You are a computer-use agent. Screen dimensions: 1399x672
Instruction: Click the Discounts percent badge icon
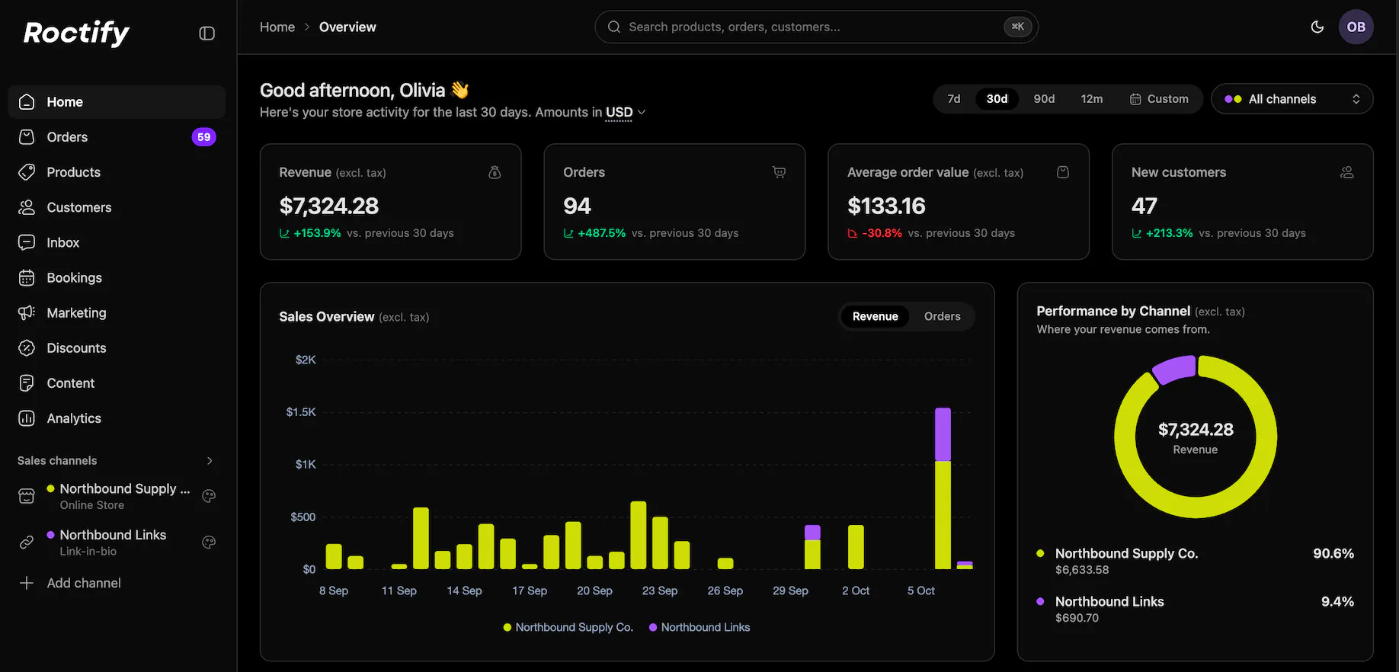coord(27,348)
